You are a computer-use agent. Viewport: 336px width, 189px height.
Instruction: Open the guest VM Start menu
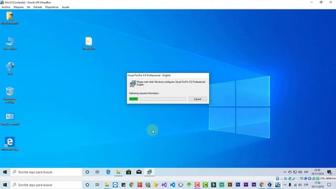click(x=5, y=172)
